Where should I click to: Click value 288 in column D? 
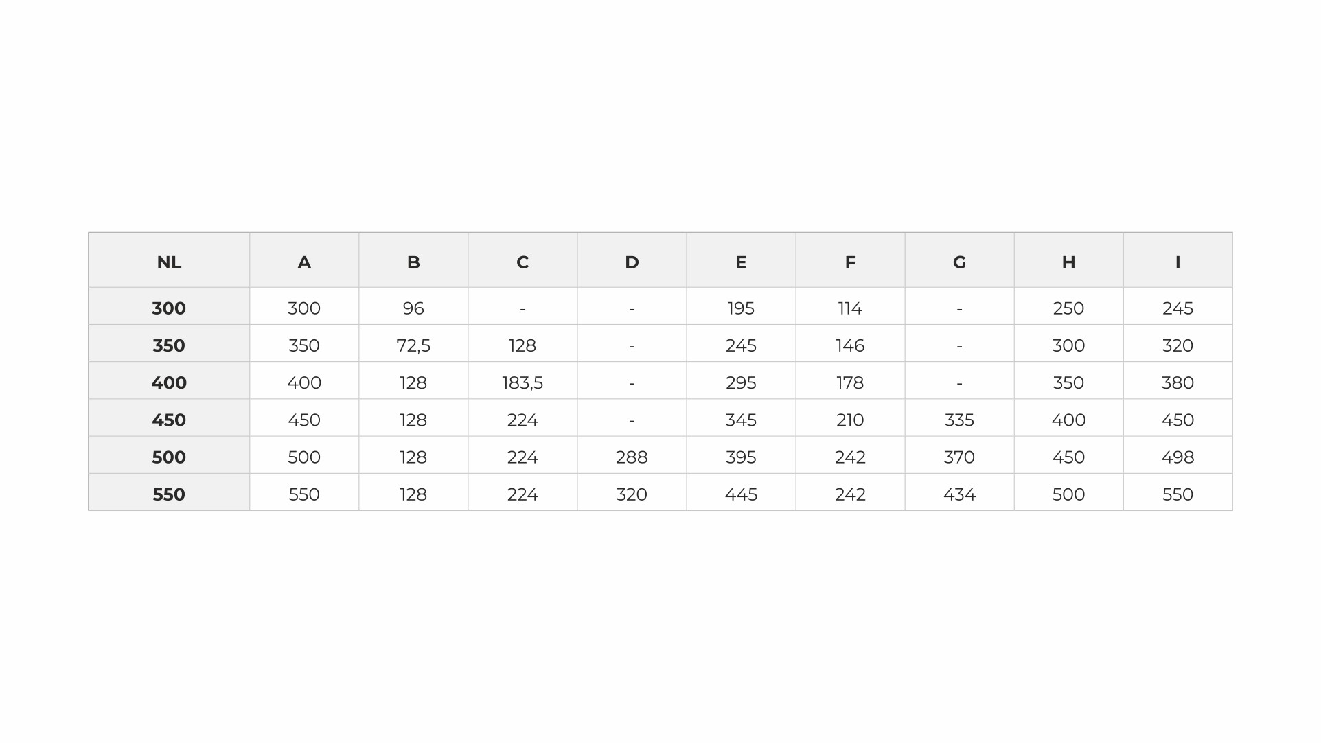[632, 457]
